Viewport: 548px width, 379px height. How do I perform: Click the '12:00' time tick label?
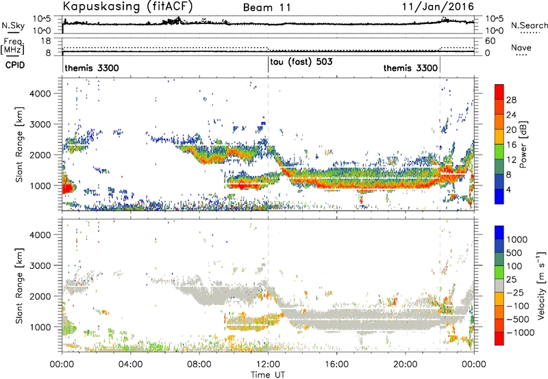(x=268, y=365)
